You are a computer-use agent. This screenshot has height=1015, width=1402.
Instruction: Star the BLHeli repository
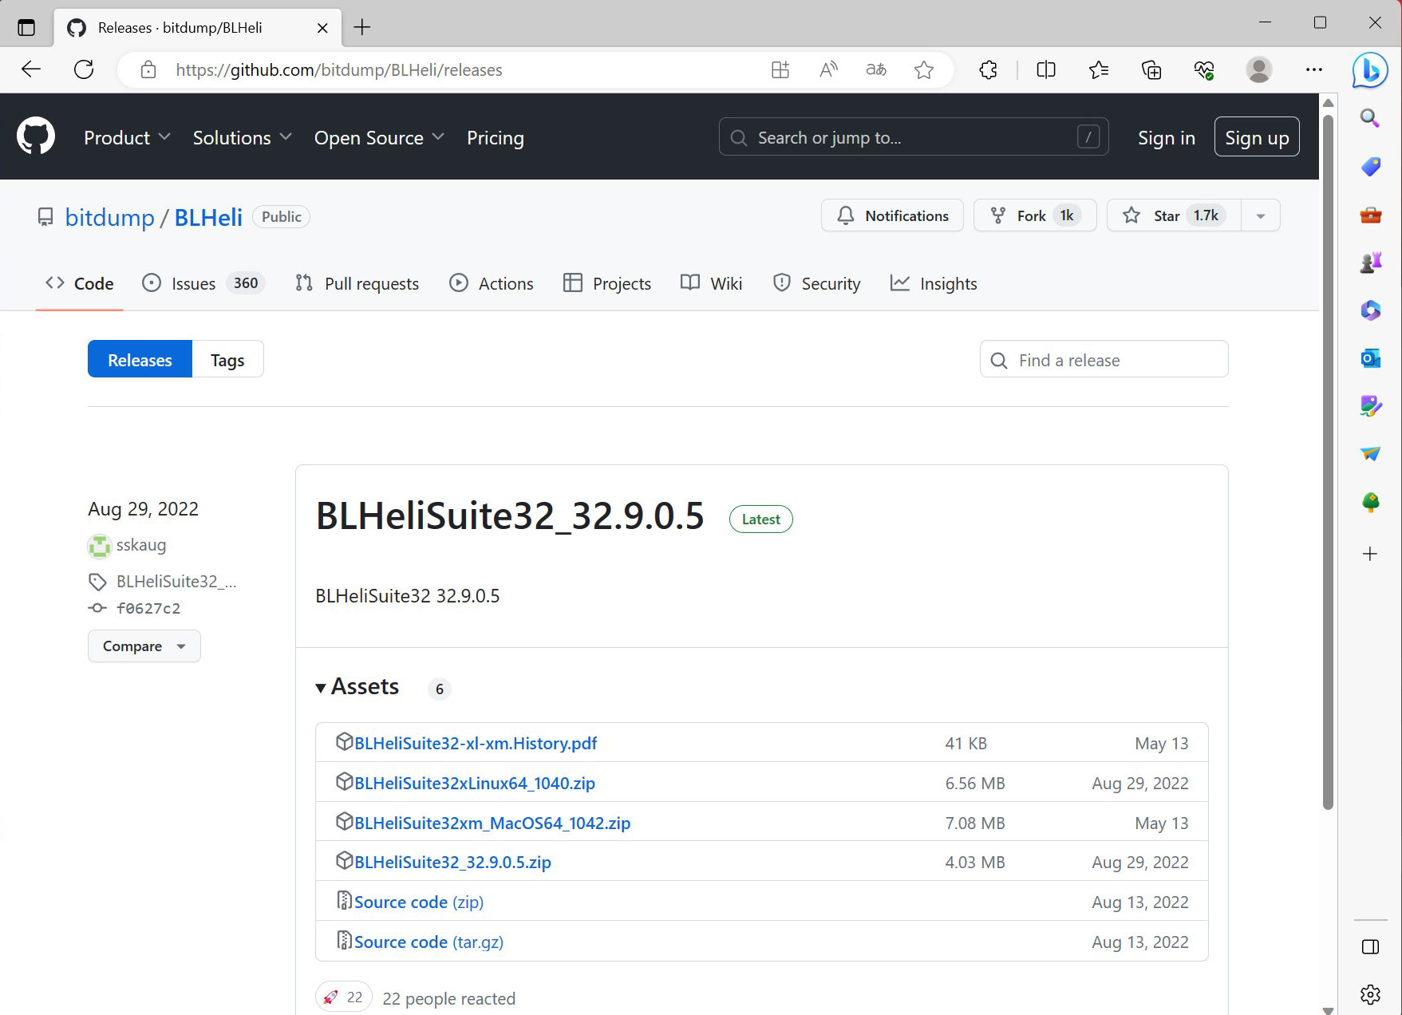[x=1174, y=215]
